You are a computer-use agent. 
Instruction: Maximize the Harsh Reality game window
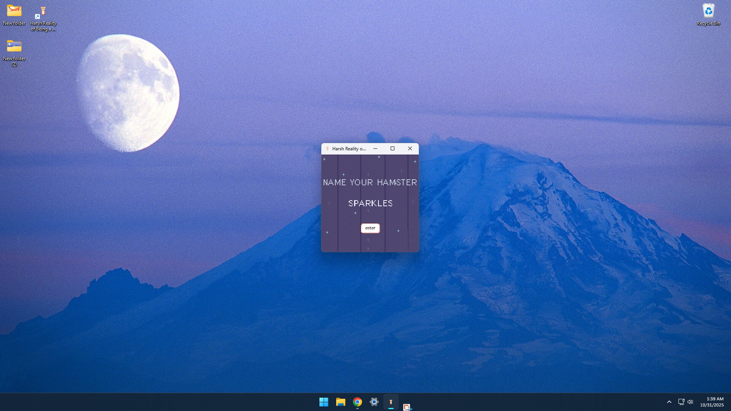[393, 148]
